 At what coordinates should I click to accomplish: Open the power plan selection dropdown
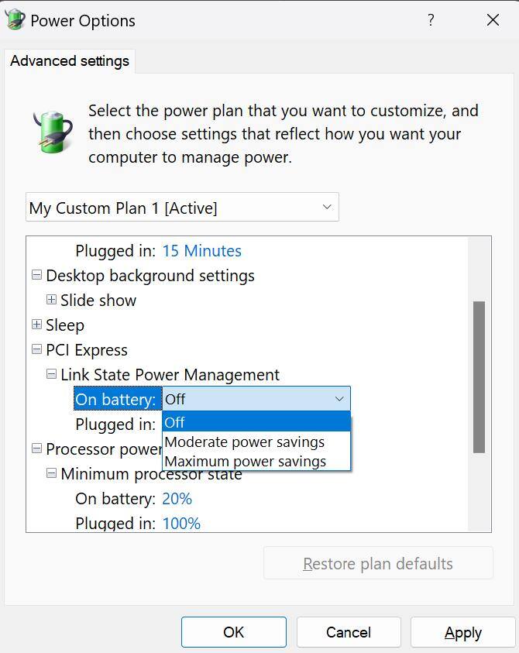182,208
